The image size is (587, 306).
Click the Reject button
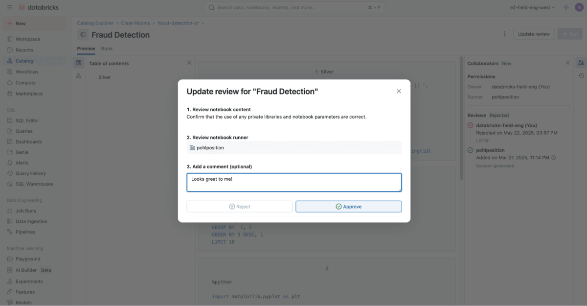[240, 207]
